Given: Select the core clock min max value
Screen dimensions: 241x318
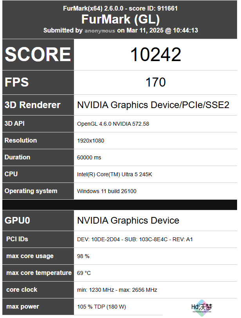Looking at the screenshot, I should [x=117, y=290].
